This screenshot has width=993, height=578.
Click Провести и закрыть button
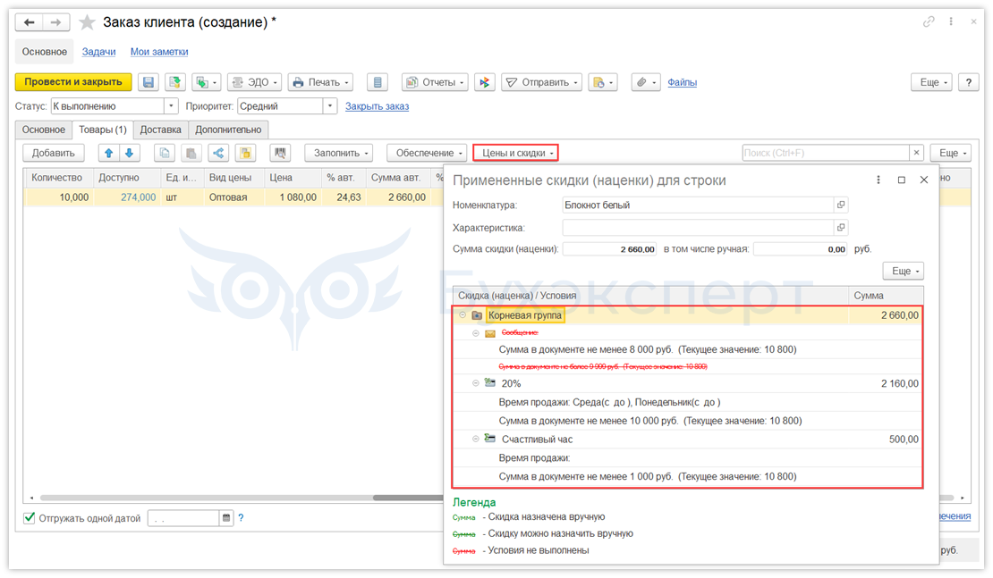73,82
